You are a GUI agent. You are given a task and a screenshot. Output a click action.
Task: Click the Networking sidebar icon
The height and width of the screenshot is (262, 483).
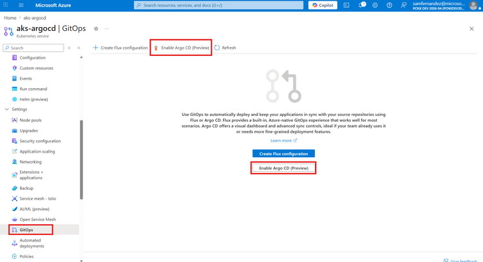point(14,162)
